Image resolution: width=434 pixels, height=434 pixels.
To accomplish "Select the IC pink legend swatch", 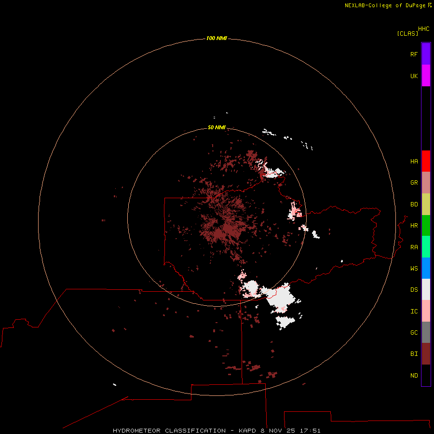I will 426,311.
